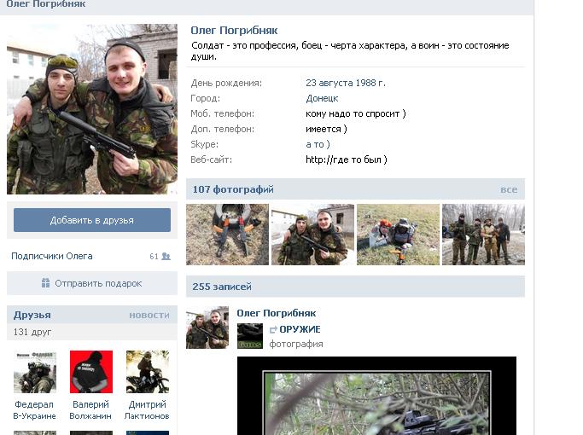Open the main profile photo
The width and height of the screenshot is (583, 435).
[92, 109]
